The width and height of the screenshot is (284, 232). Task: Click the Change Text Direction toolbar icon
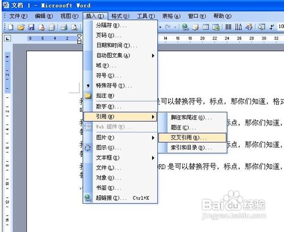pyautogui.click(x=239, y=27)
